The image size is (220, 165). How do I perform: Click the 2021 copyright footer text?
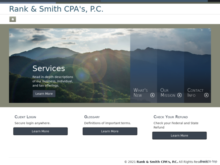(x=166, y=162)
